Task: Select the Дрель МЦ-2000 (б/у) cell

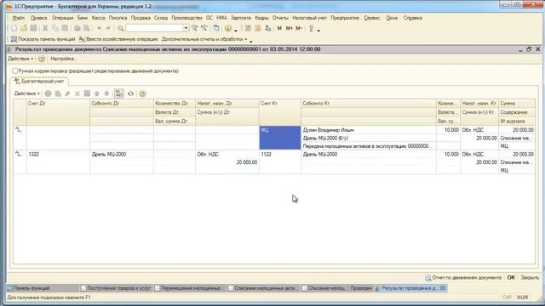Action: 369,138
